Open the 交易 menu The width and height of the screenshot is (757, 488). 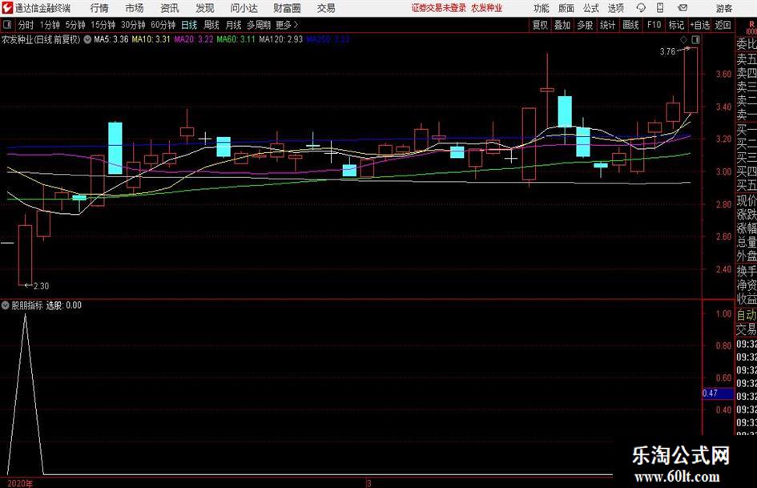[x=326, y=8]
